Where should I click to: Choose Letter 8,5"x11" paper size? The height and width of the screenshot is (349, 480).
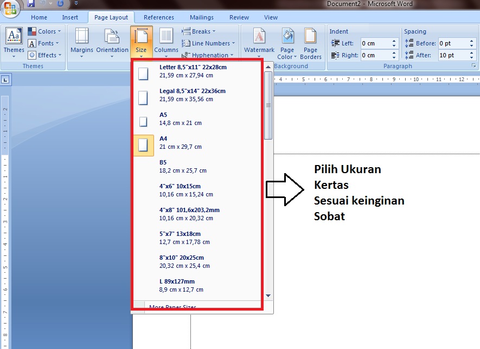tap(197, 71)
